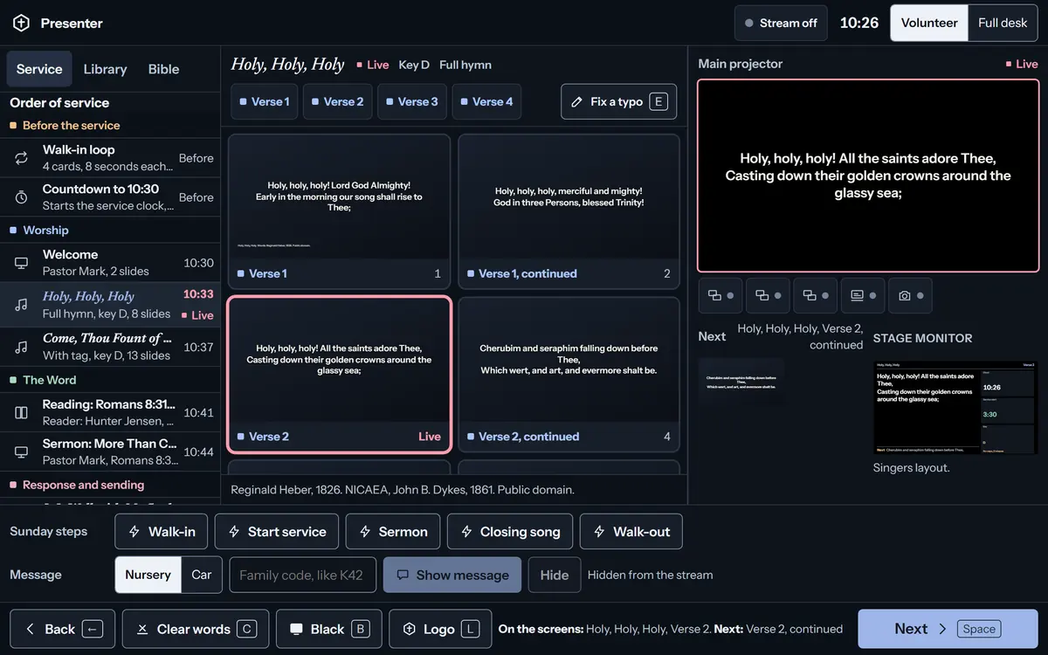
Task: Jump to the Verse 3 chip
Action: tap(412, 101)
